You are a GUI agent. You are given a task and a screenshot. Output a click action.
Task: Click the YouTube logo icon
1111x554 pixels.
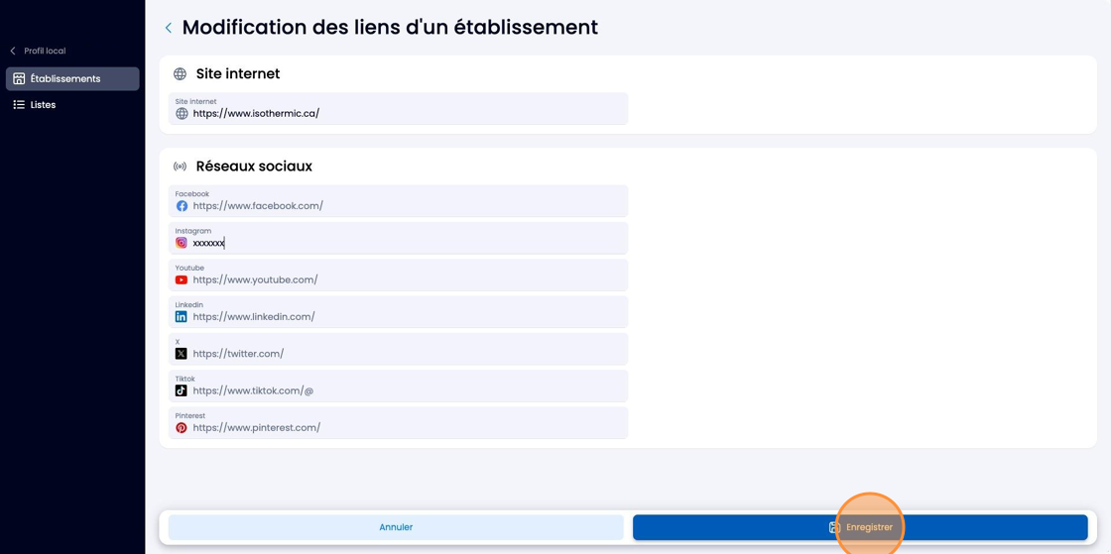point(182,279)
